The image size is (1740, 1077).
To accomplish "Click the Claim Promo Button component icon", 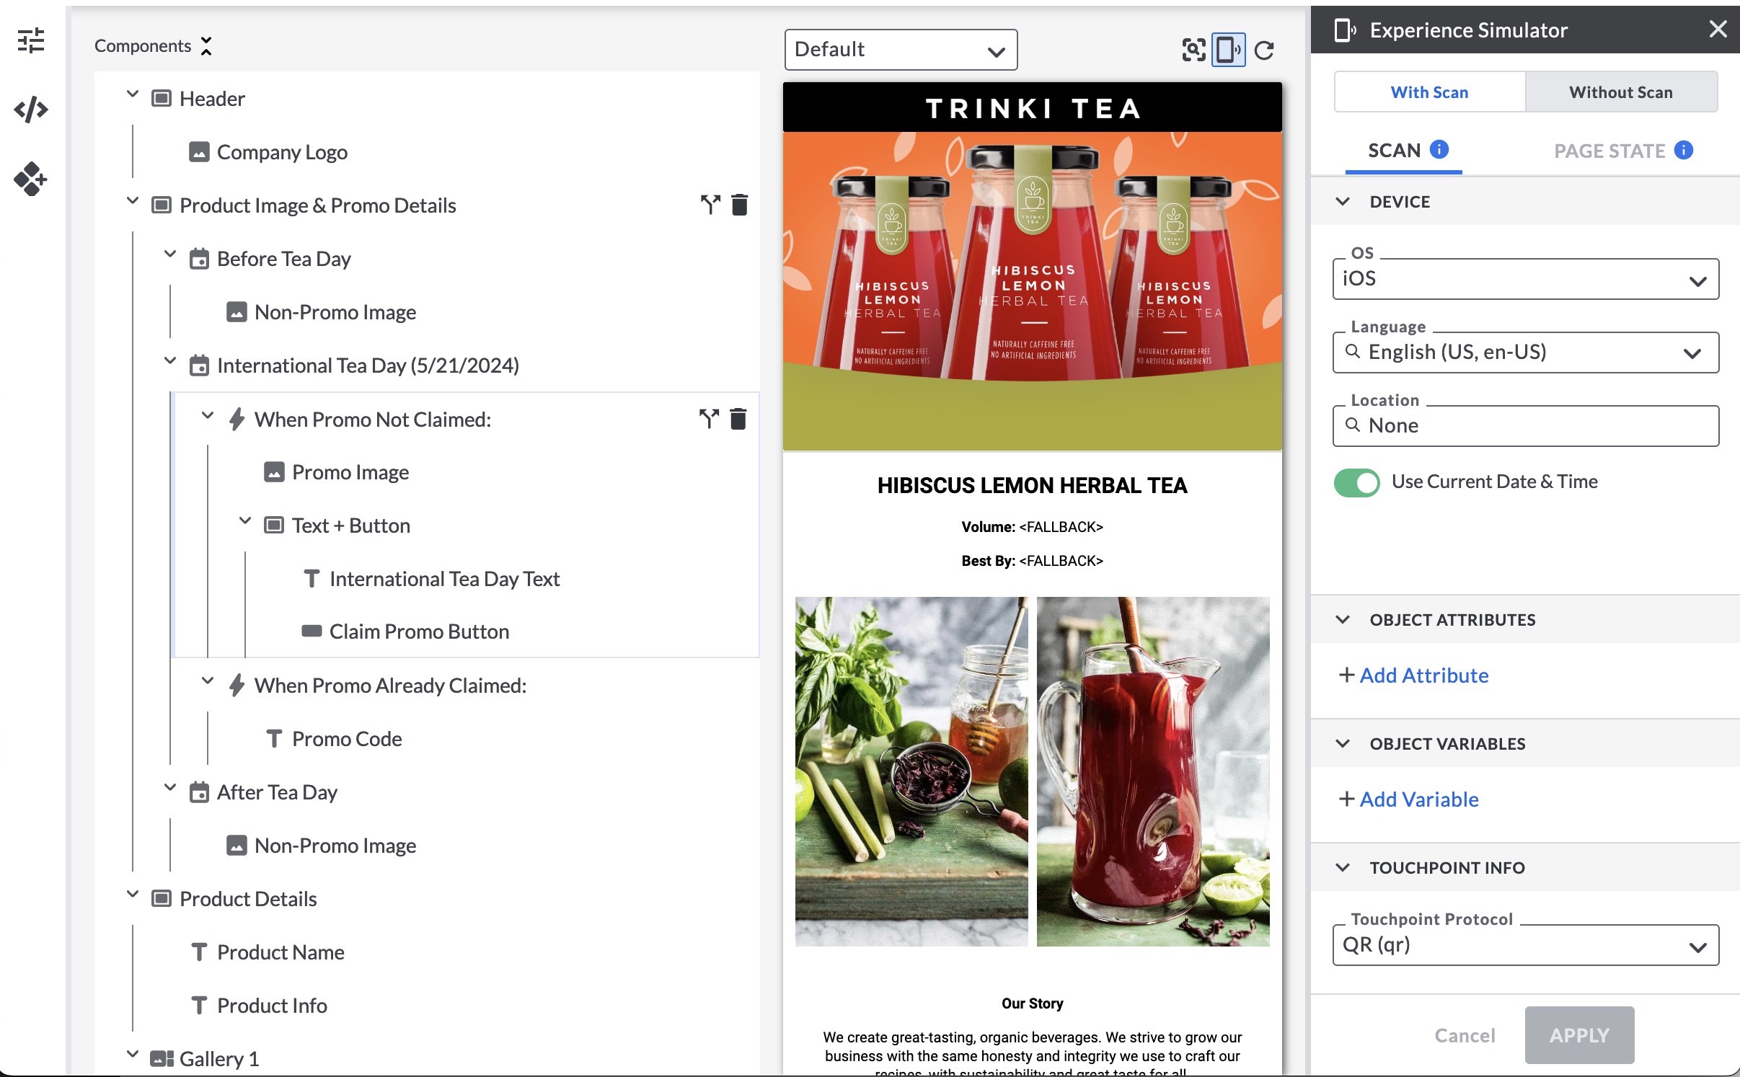I will pos(312,631).
